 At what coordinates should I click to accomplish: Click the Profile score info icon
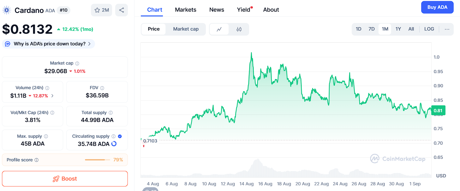[37, 160]
